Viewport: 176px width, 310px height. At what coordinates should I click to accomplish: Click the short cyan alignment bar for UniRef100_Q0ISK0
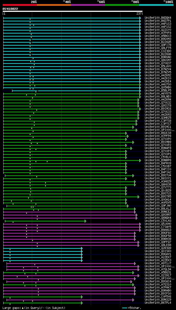pos(43,251)
